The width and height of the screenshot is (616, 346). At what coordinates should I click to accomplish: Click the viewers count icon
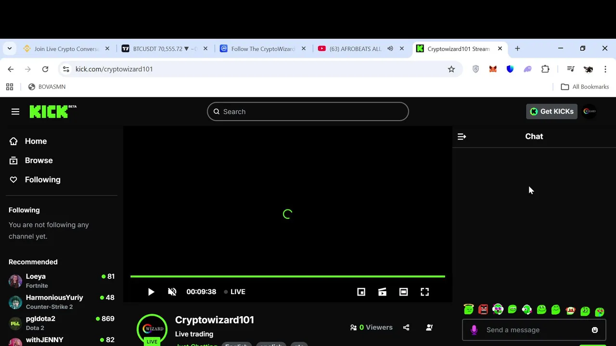[x=354, y=327]
